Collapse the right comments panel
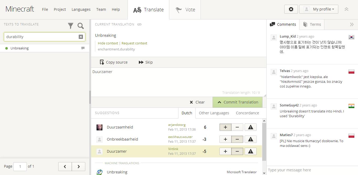Viewport: 358px width, 175px height. click(x=351, y=24)
